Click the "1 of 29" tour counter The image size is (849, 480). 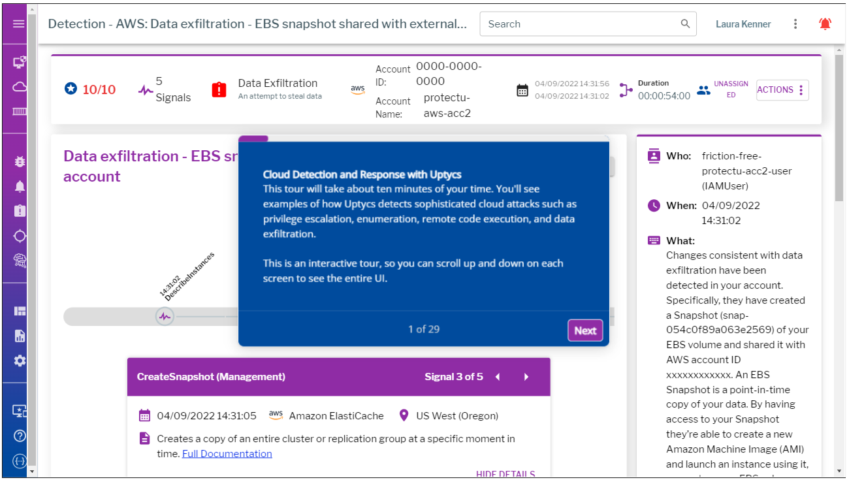[424, 329]
